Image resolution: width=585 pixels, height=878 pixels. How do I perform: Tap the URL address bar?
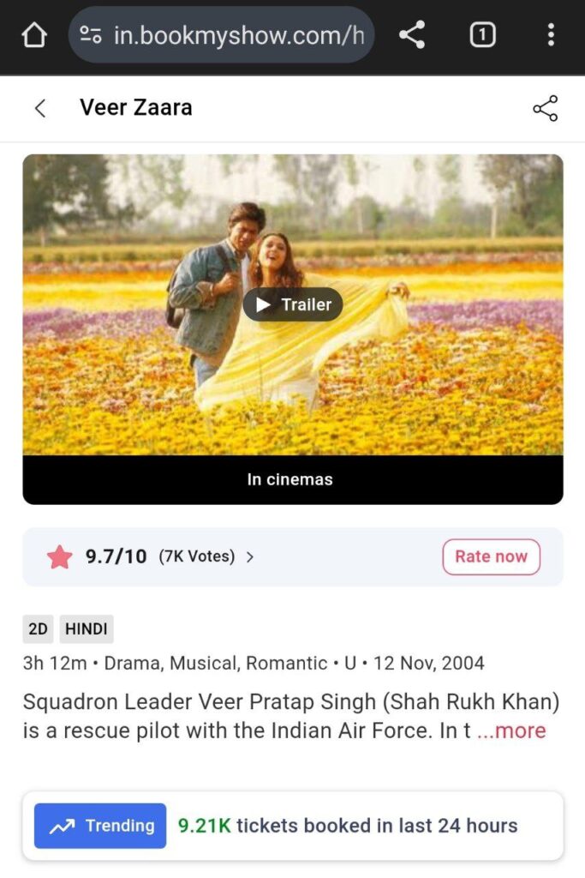click(222, 35)
